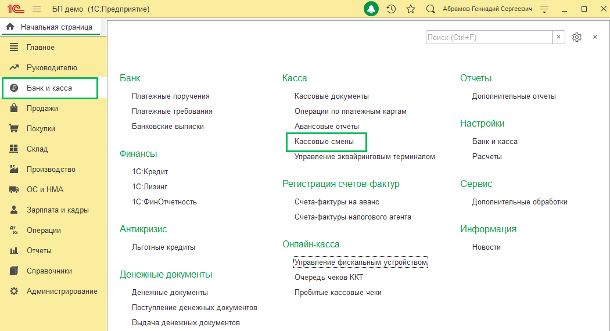Open Кассовые смены
The height and width of the screenshot is (331, 610).
[x=324, y=142]
